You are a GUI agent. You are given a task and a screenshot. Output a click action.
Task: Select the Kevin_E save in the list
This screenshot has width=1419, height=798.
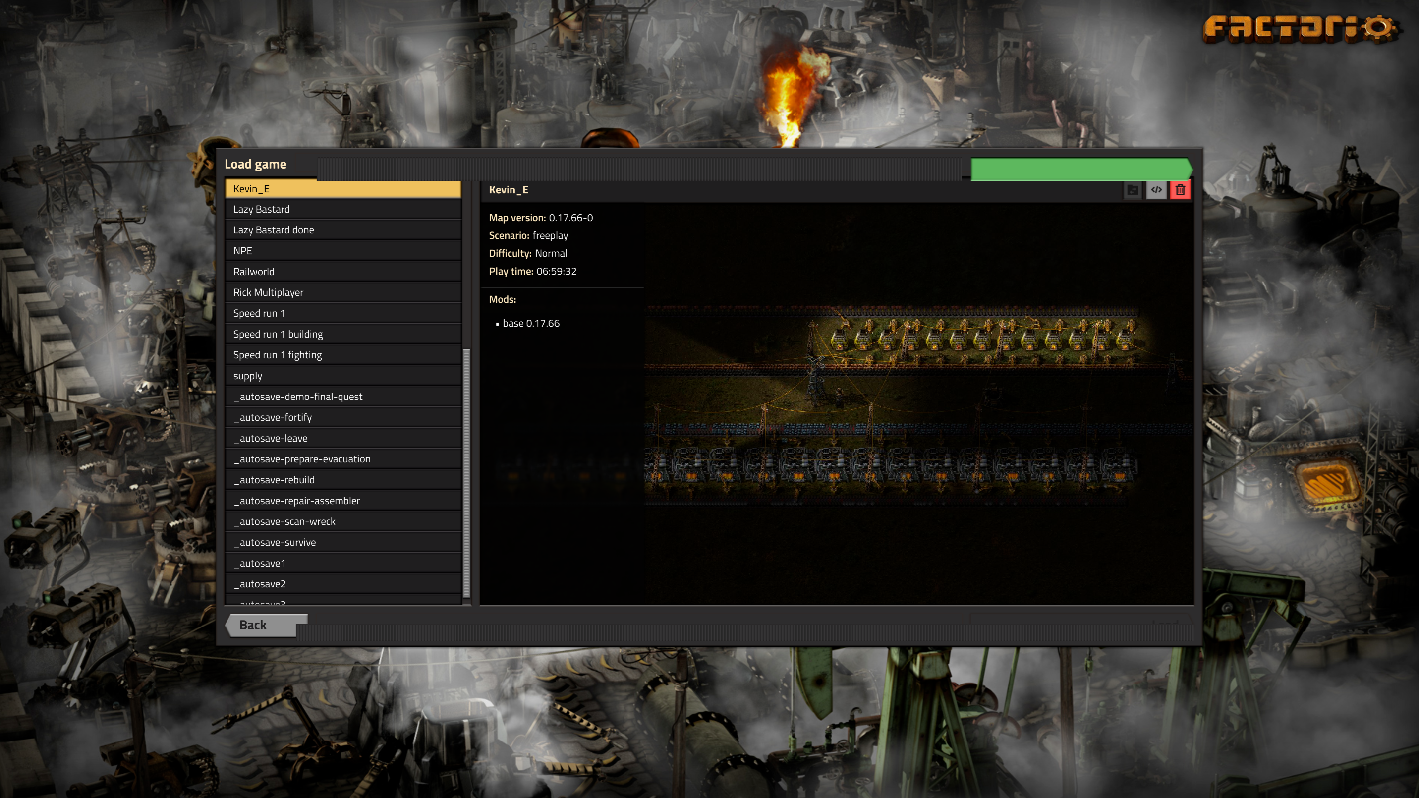(x=343, y=189)
